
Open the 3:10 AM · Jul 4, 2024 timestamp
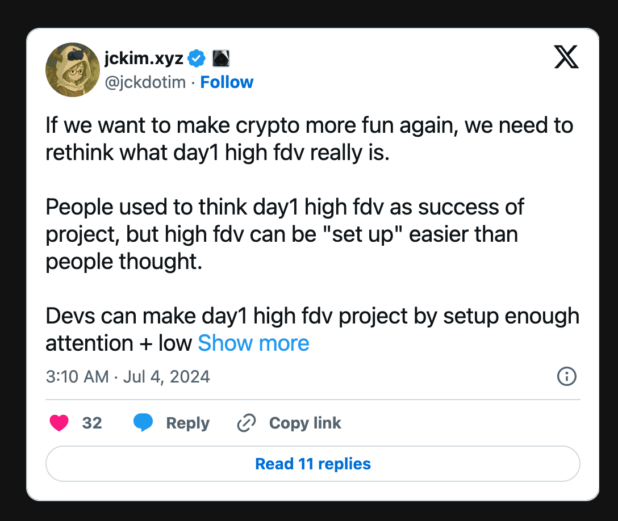pyautogui.click(x=128, y=376)
